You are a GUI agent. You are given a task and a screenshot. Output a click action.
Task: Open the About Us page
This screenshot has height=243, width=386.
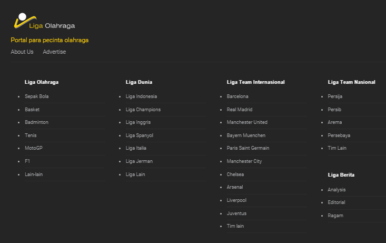[x=22, y=52]
